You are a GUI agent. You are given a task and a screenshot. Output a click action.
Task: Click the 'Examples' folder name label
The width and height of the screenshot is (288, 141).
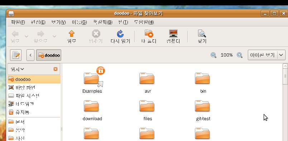click(x=92, y=91)
